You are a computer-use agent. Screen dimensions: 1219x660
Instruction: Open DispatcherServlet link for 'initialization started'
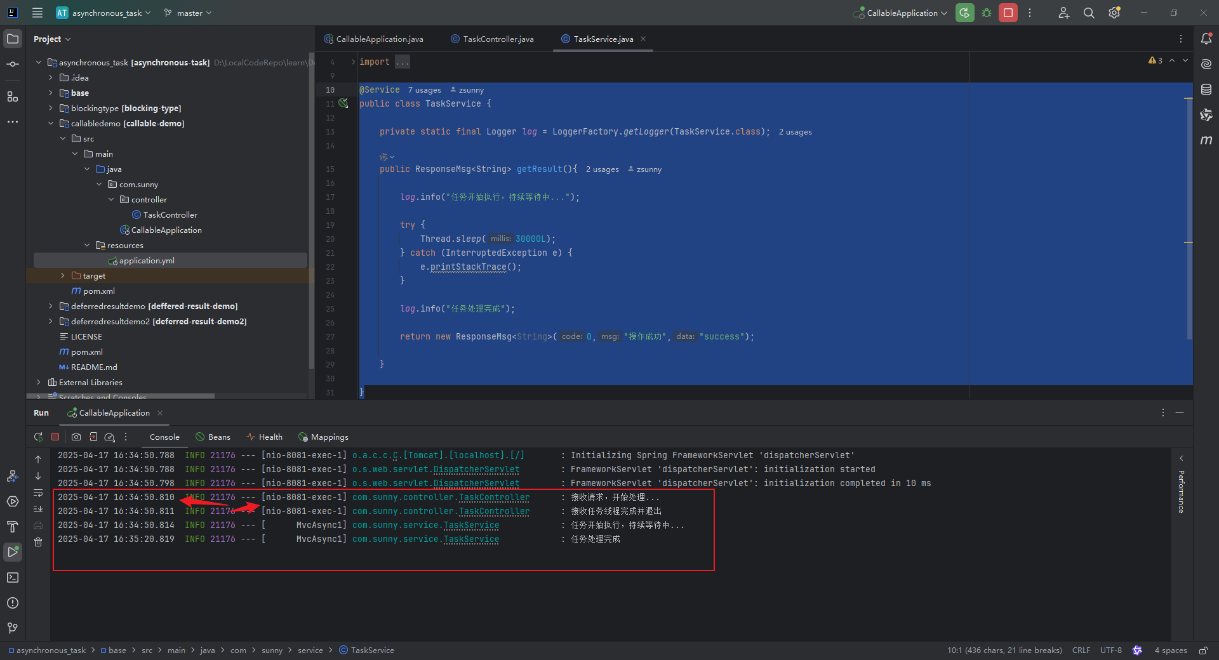click(x=476, y=469)
